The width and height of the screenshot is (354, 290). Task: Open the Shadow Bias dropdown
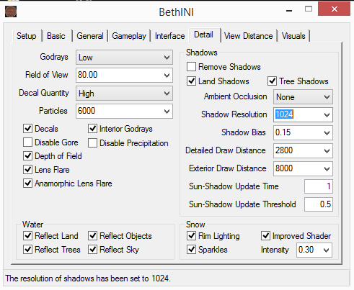coord(327,132)
